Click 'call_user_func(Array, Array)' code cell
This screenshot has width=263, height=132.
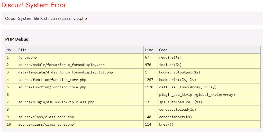[x=209, y=87]
